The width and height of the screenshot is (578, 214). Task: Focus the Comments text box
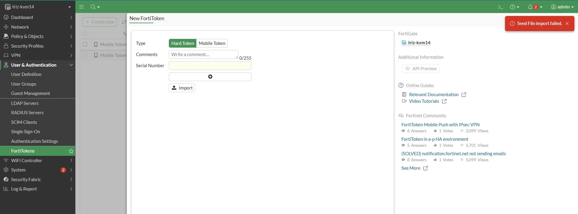click(204, 55)
